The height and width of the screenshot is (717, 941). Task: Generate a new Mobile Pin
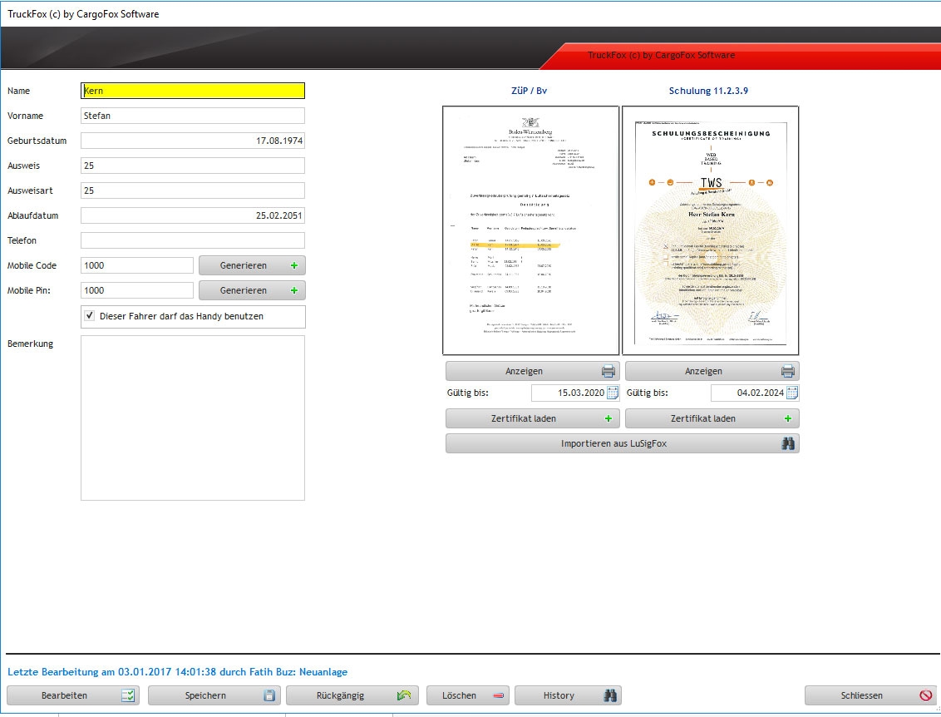tap(252, 290)
